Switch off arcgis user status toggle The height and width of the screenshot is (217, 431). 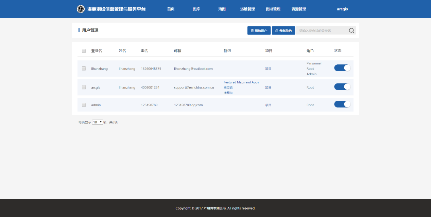[342, 87]
